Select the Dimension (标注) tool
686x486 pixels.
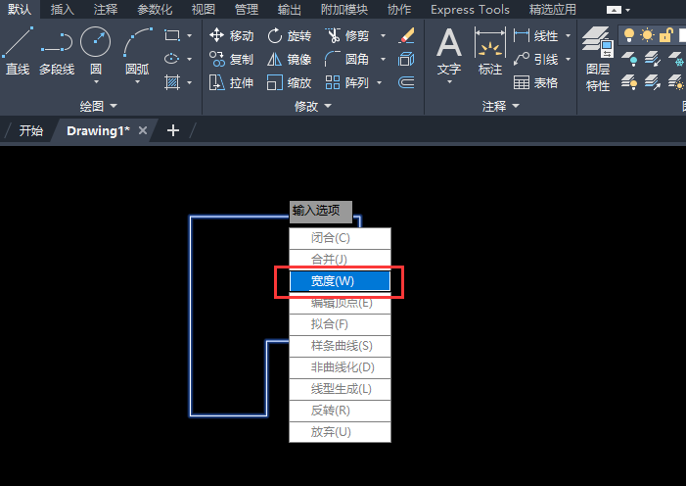tap(490, 50)
